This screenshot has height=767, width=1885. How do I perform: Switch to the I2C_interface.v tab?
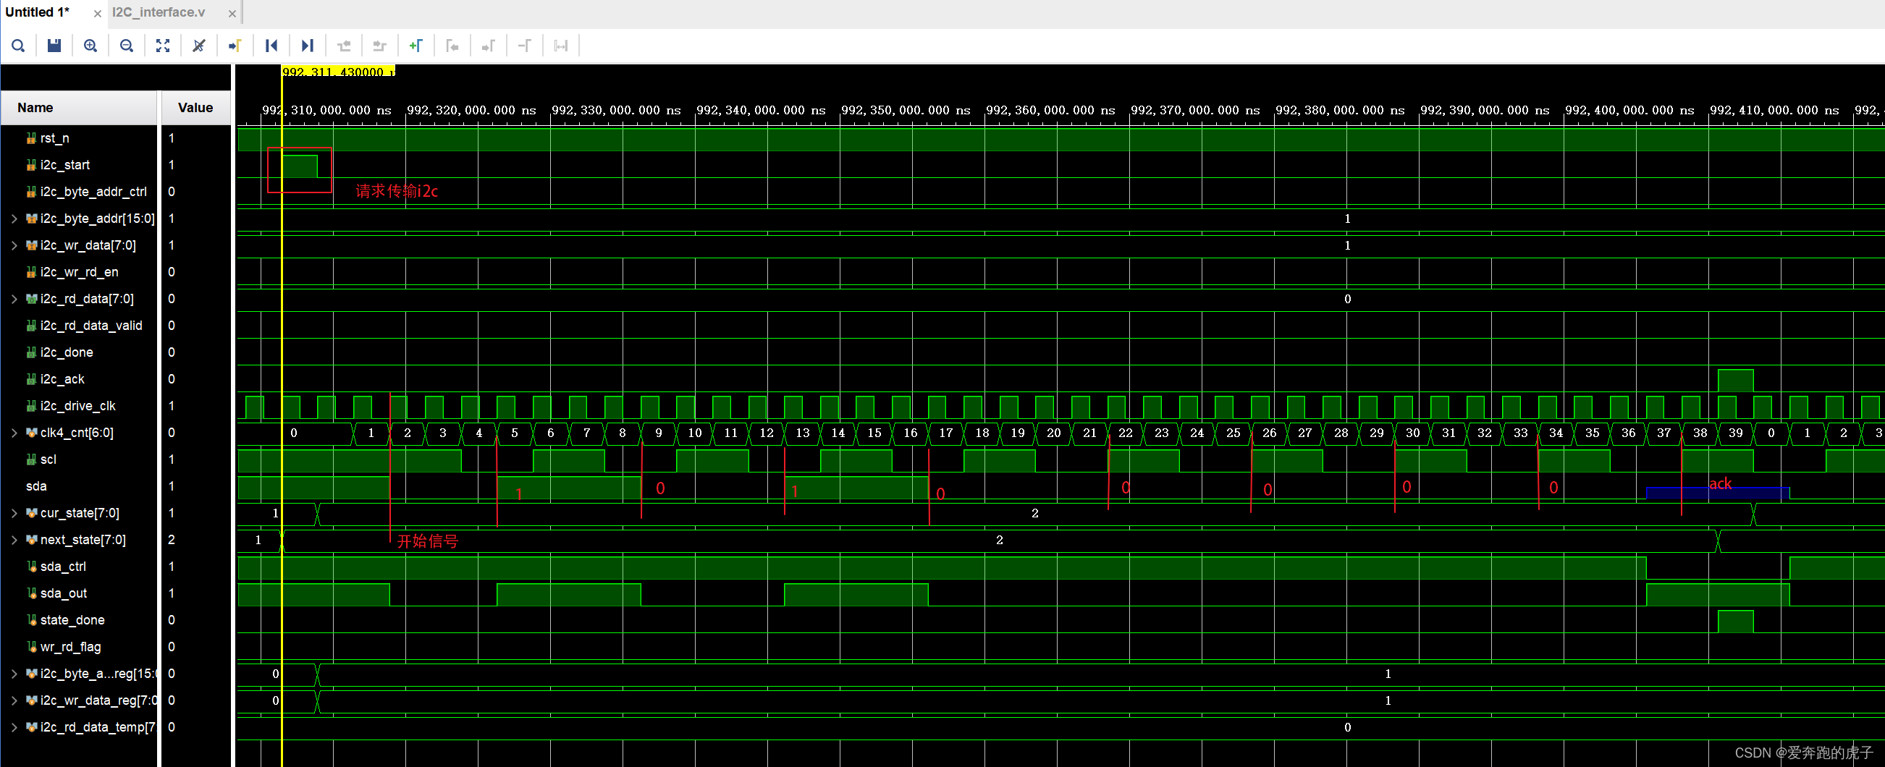coord(159,12)
